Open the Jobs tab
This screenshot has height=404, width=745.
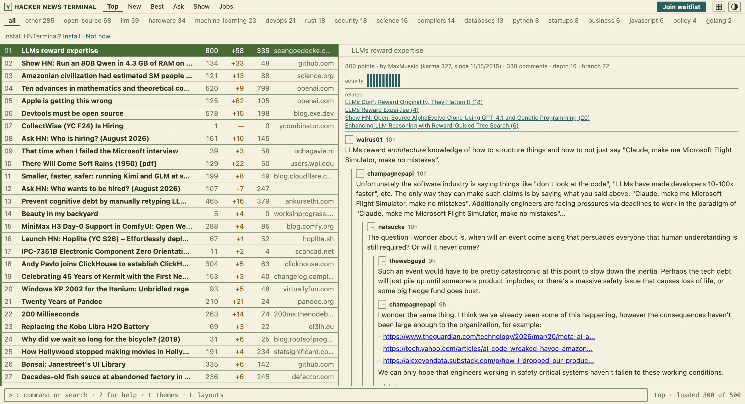point(226,7)
